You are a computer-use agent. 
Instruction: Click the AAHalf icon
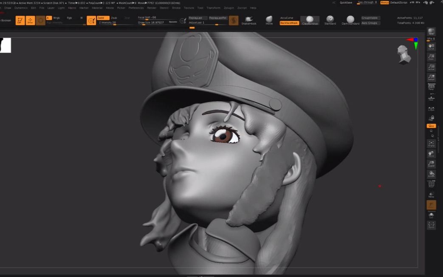coord(431,77)
